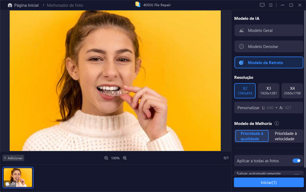The image size is (306, 192).
Task: Click the right panel vertical scrollbar
Action: (305, 89)
